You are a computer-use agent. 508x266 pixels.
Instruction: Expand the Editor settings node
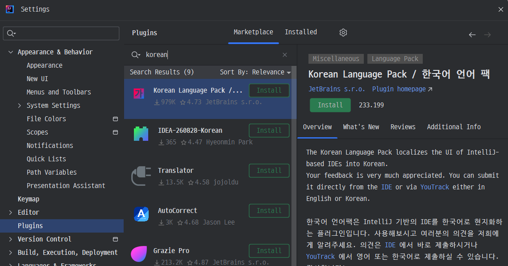coord(11,213)
